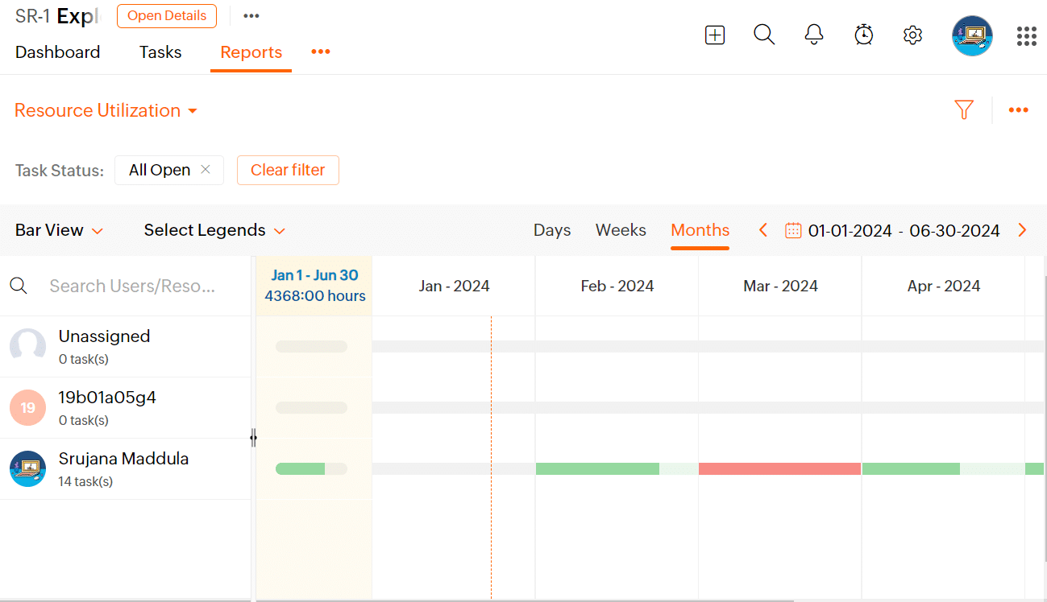Click the Mar - 2024 column header

coord(780,286)
